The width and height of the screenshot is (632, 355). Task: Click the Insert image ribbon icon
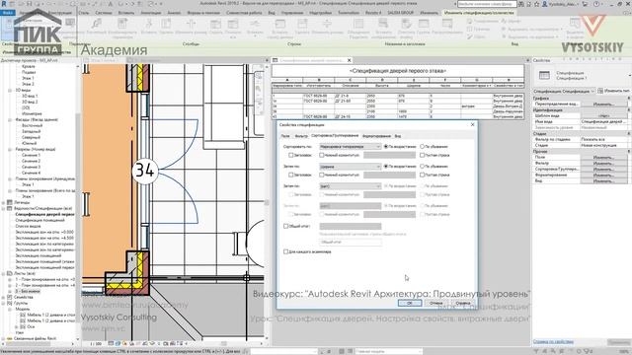(x=383, y=24)
